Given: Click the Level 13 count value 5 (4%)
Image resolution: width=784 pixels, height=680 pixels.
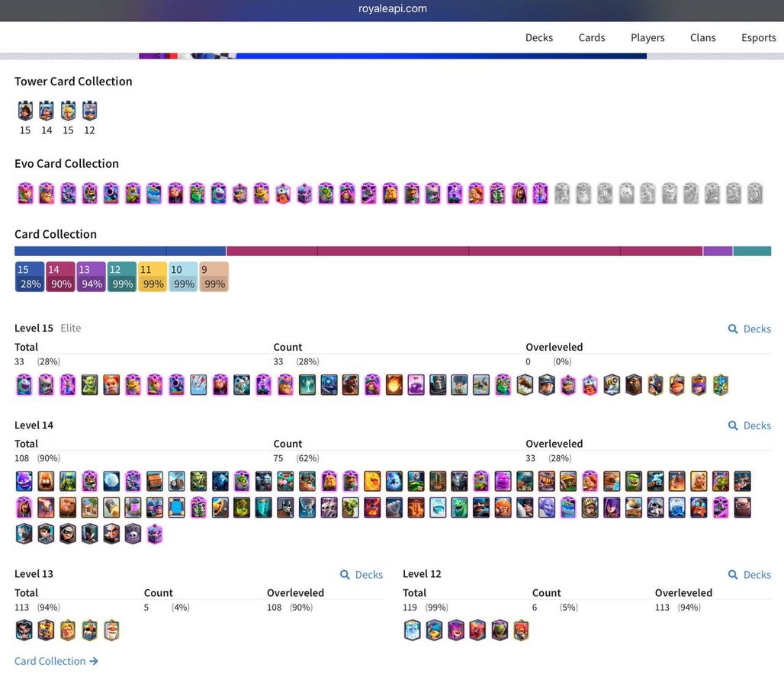Looking at the screenshot, I should pyautogui.click(x=166, y=608).
